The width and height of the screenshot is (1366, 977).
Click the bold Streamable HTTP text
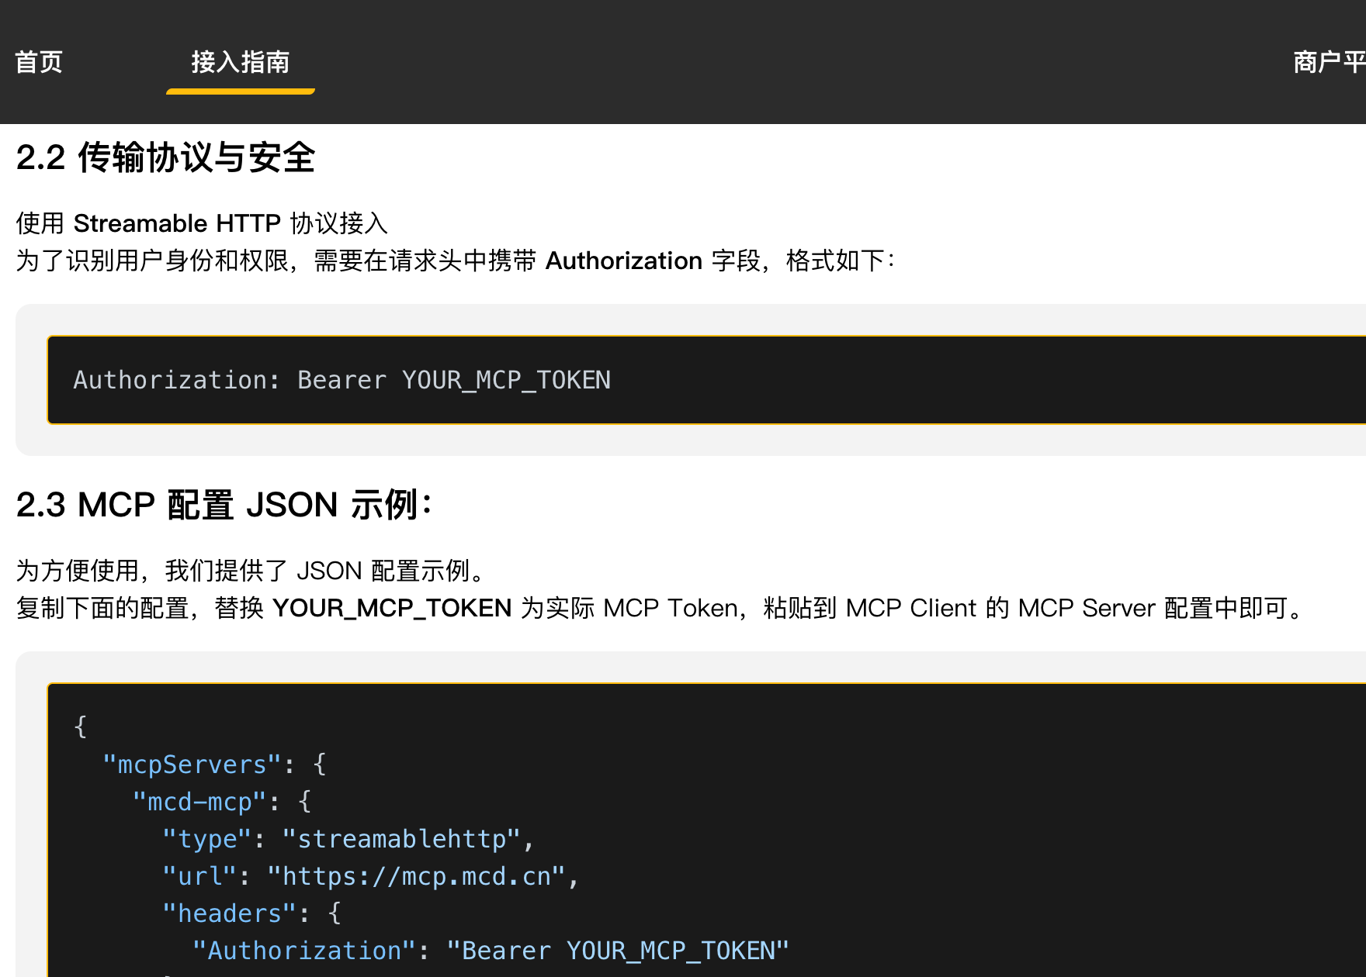pos(177,223)
